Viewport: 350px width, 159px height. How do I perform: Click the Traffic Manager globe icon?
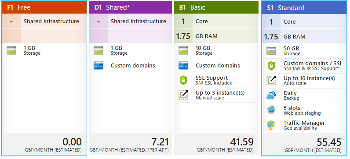coord(271,125)
